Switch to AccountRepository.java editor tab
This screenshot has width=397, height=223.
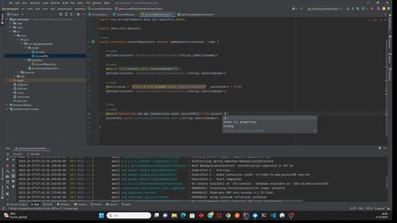pos(158,14)
